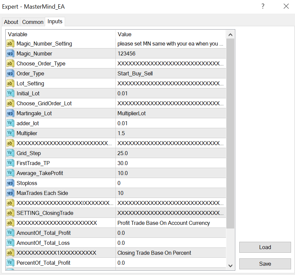The width and height of the screenshot is (295, 275).
Task: Click the Magic_Number integer type icon
Action: pos(10,53)
